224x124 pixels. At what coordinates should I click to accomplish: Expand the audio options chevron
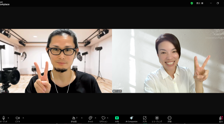pos(8,118)
